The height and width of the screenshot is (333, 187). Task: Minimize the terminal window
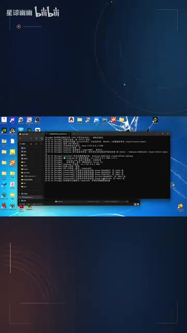158,134
